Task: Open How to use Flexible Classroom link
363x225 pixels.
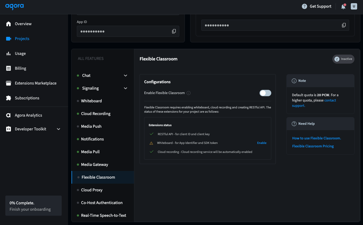Action: pyautogui.click(x=316, y=138)
